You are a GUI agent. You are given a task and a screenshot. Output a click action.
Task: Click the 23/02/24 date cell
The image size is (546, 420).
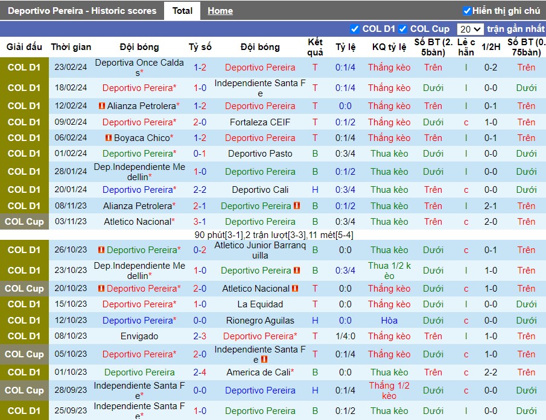tap(71, 67)
